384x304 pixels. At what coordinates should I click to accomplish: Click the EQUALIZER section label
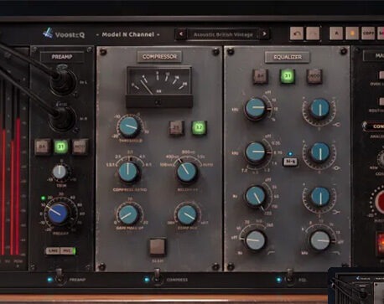[x=288, y=57]
